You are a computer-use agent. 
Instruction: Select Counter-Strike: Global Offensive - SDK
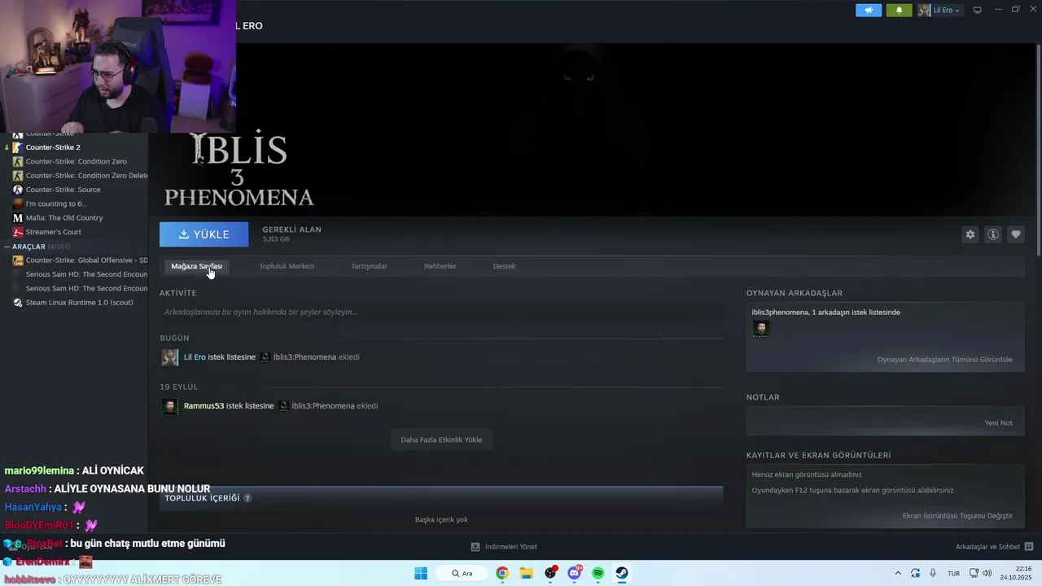[86, 260]
